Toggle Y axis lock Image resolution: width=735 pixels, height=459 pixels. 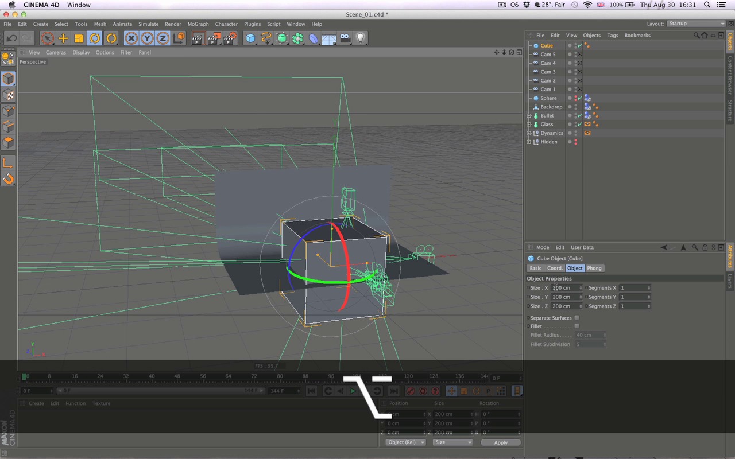coord(148,38)
